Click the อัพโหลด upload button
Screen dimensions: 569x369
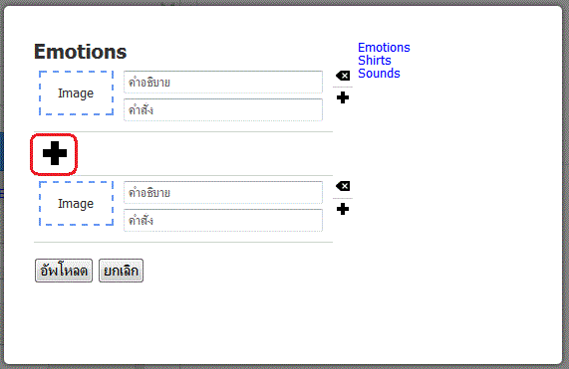click(x=64, y=271)
